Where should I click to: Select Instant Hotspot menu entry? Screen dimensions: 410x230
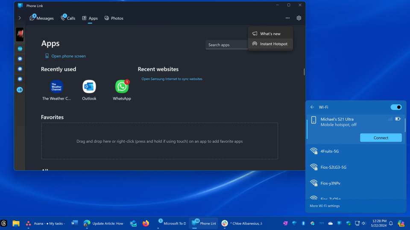(x=270, y=44)
